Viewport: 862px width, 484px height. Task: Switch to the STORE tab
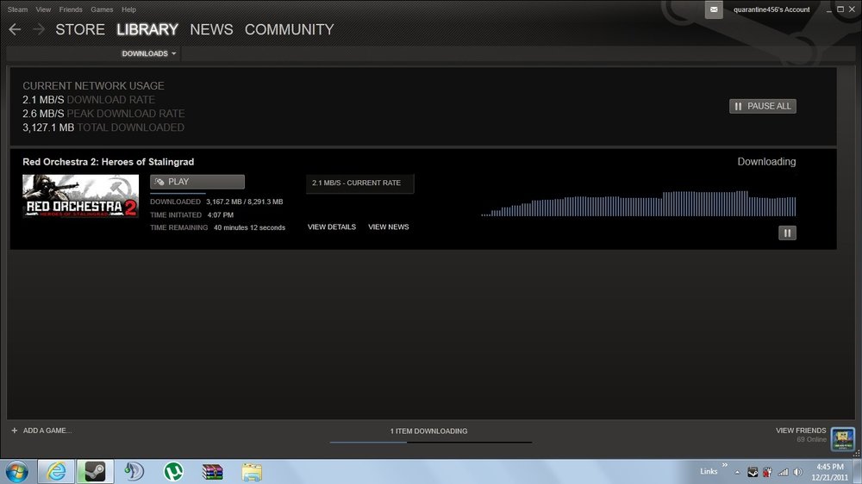pyautogui.click(x=80, y=29)
